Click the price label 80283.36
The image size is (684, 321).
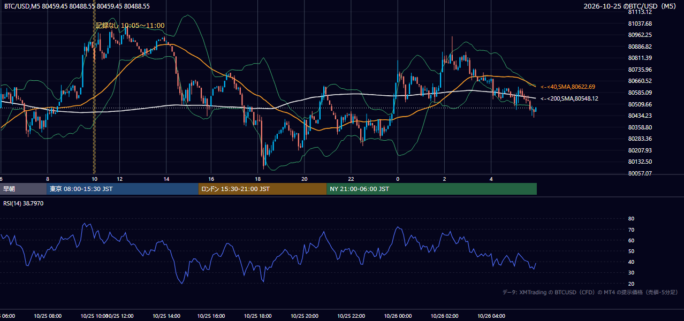[640, 139]
